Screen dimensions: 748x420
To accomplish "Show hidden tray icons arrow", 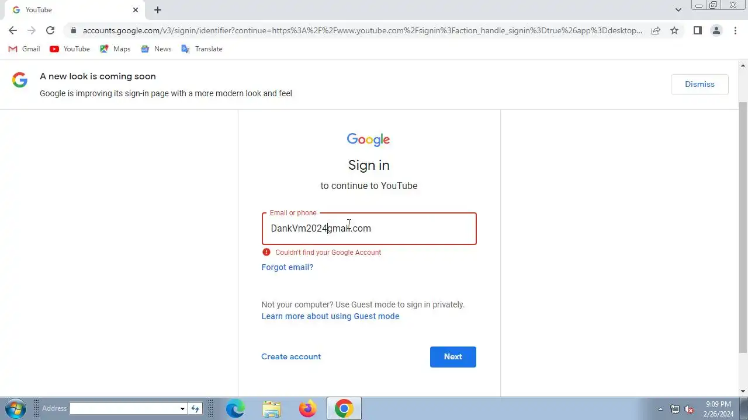I will 660,409.
